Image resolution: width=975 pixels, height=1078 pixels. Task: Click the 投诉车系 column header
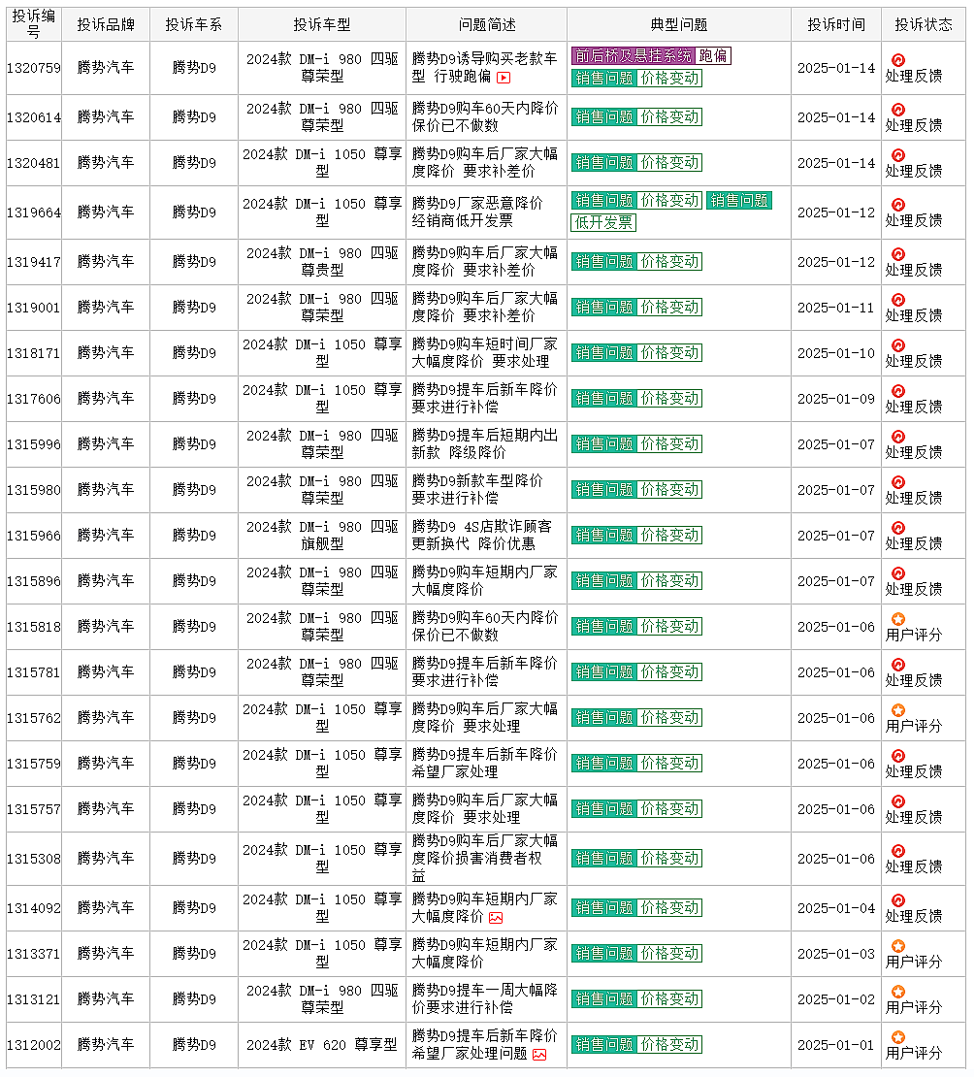point(194,25)
